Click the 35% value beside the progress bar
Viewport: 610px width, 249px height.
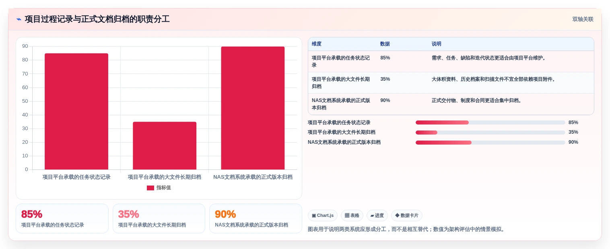[x=573, y=132]
